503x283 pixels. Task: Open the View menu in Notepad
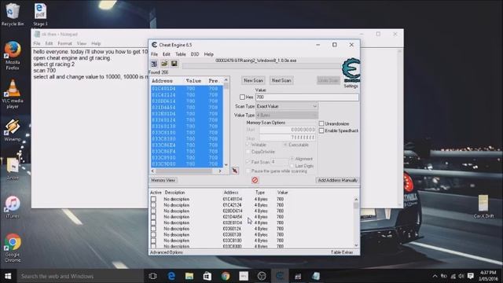81,43
